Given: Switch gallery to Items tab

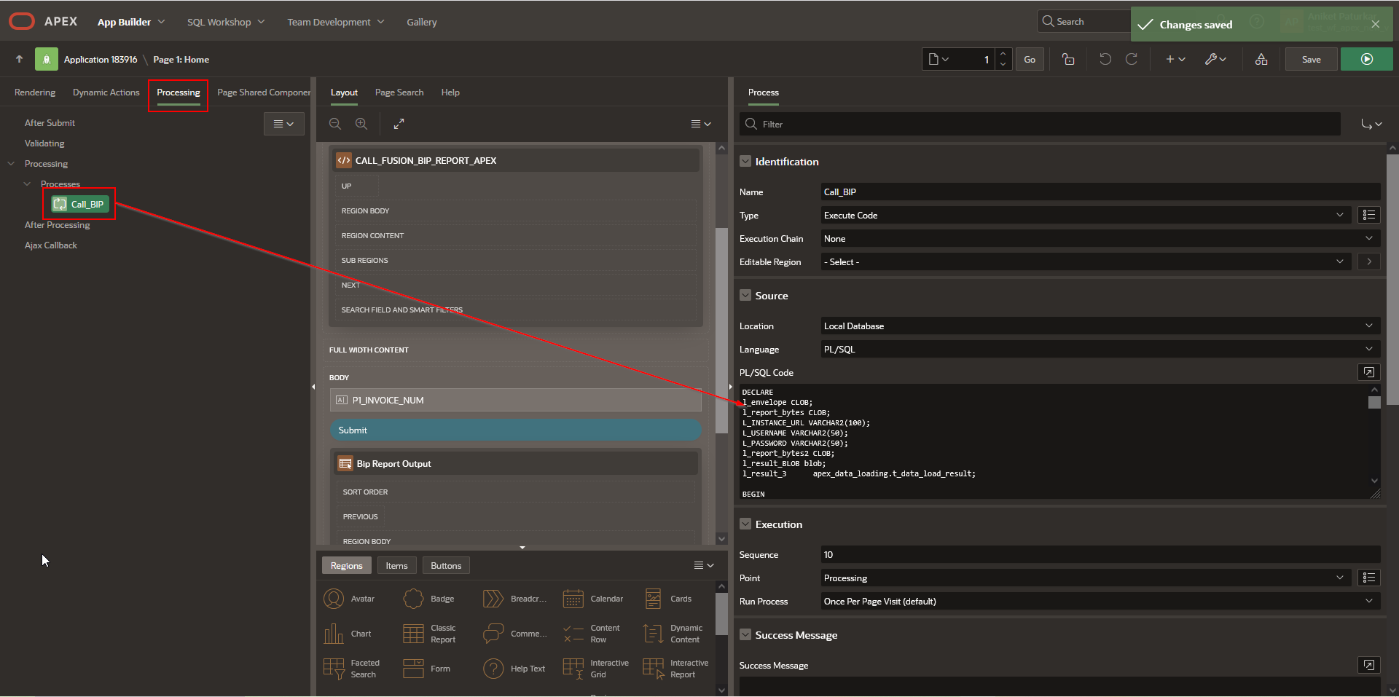Looking at the screenshot, I should 396,565.
